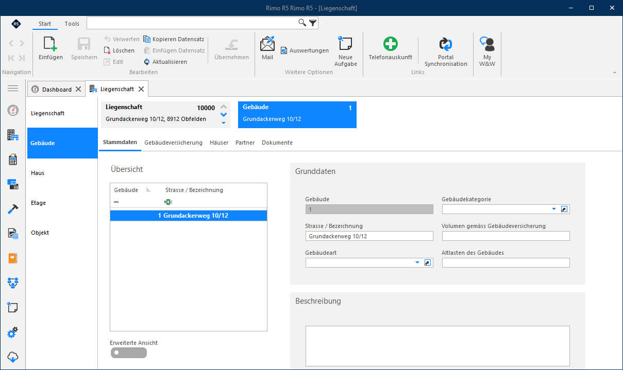The height and width of the screenshot is (370, 623).
Task: Open the building sidebar icon
Action: point(13,135)
